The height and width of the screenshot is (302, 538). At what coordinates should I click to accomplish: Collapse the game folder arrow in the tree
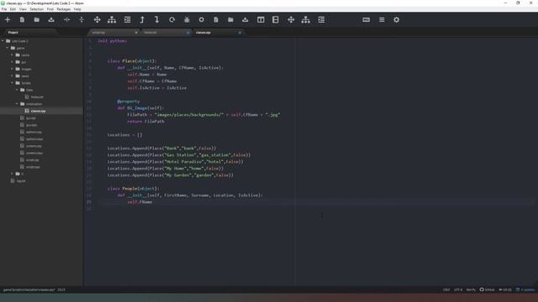[x=8, y=48]
